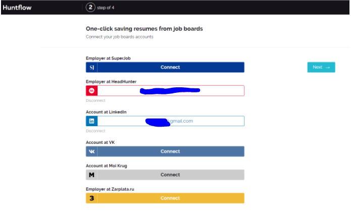Click the 'Account at VK' label
Viewport: 351px width, 216px height.
pyautogui.click(x=101, y=142)
